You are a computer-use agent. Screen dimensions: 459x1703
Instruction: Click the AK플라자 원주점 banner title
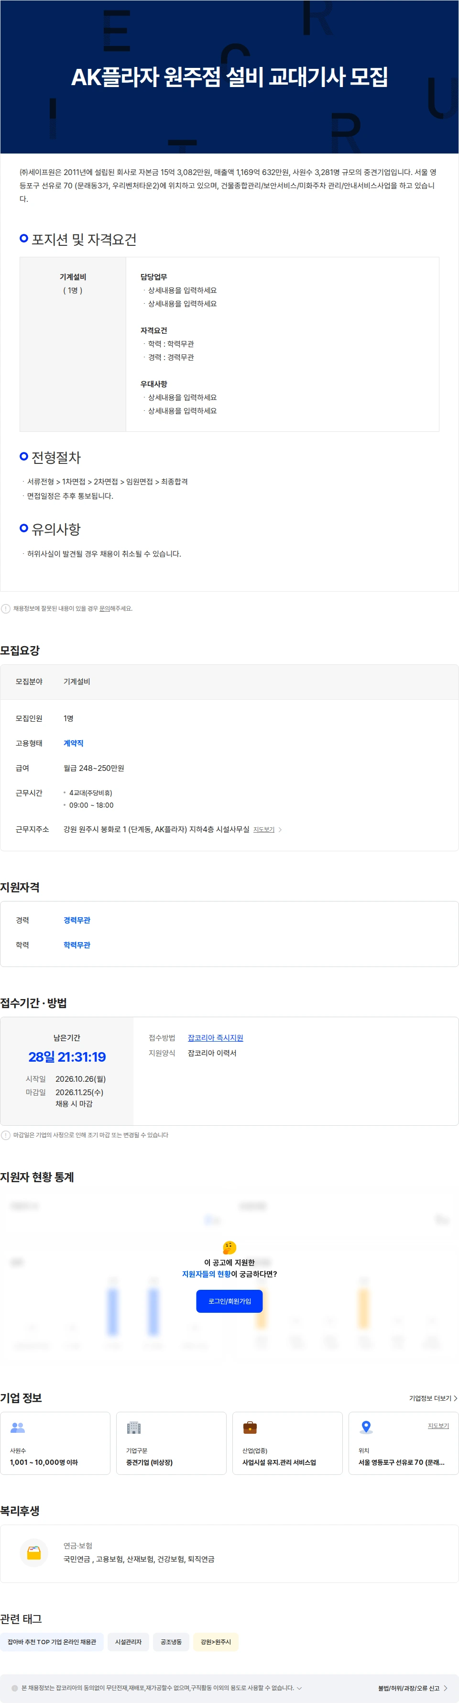pyautogui.click(x=229, y=77)
